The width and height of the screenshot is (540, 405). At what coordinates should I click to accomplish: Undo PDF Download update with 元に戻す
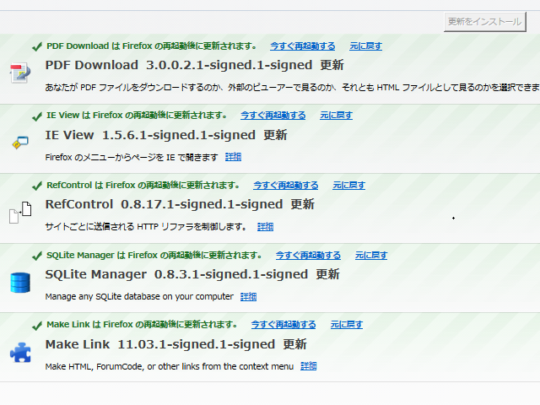(365, 46)
